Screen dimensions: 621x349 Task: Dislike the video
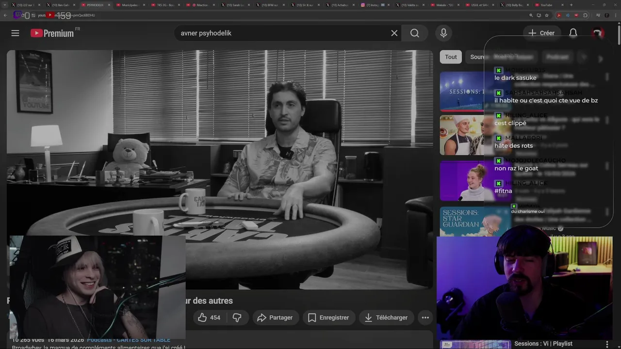click(237, 317)
